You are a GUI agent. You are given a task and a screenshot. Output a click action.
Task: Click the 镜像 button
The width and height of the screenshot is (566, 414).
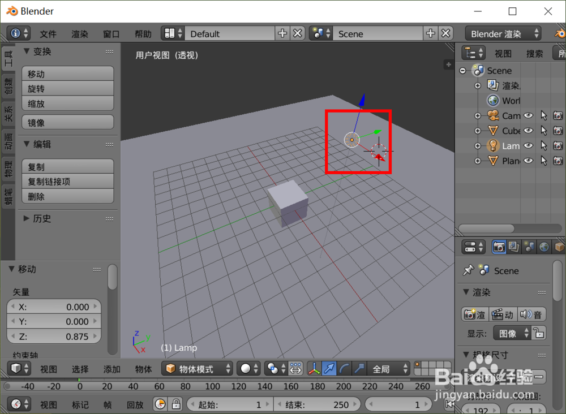68,122
